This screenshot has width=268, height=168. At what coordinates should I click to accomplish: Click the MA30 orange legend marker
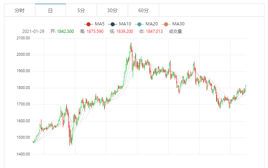(166, 24)
